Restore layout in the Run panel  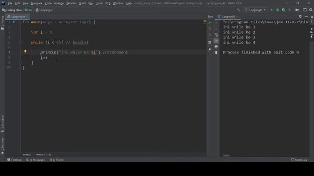209,42
